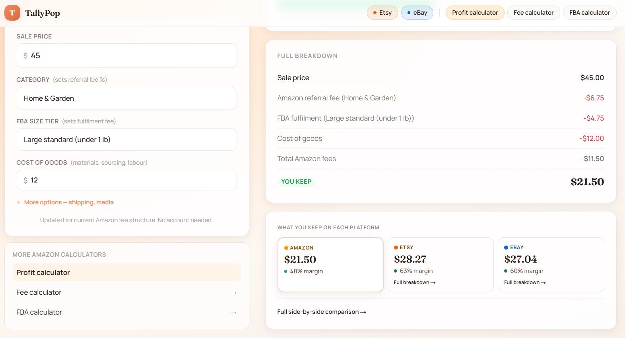Click the Sale price $45.00 value
625x338 pixels.
pyautogui.click(x=592, y=78)
